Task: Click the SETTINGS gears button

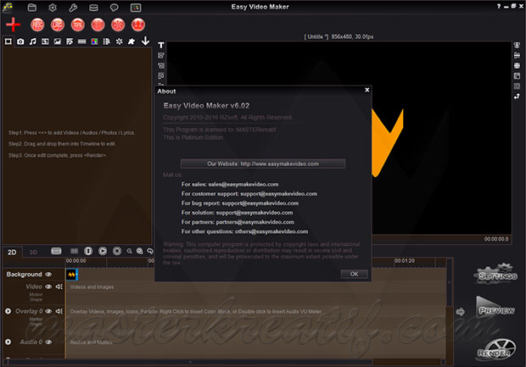Action: pos(495,274)
